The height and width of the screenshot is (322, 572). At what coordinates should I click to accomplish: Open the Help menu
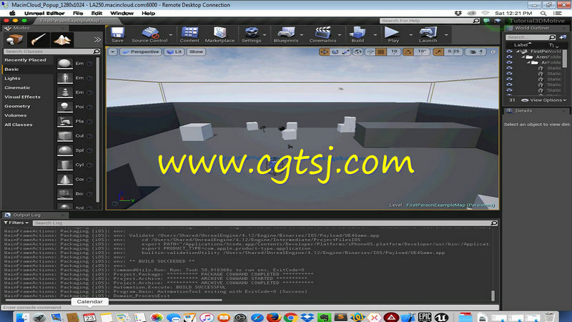[148, 13]
